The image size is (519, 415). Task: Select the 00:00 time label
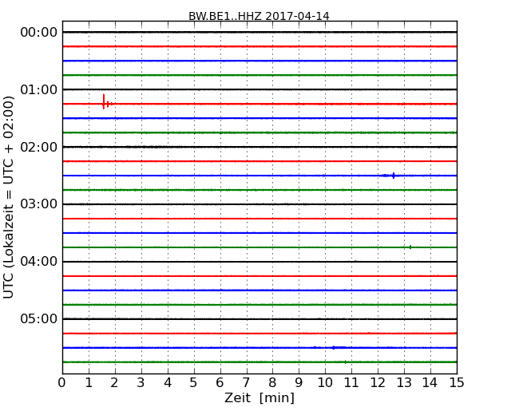39,33
